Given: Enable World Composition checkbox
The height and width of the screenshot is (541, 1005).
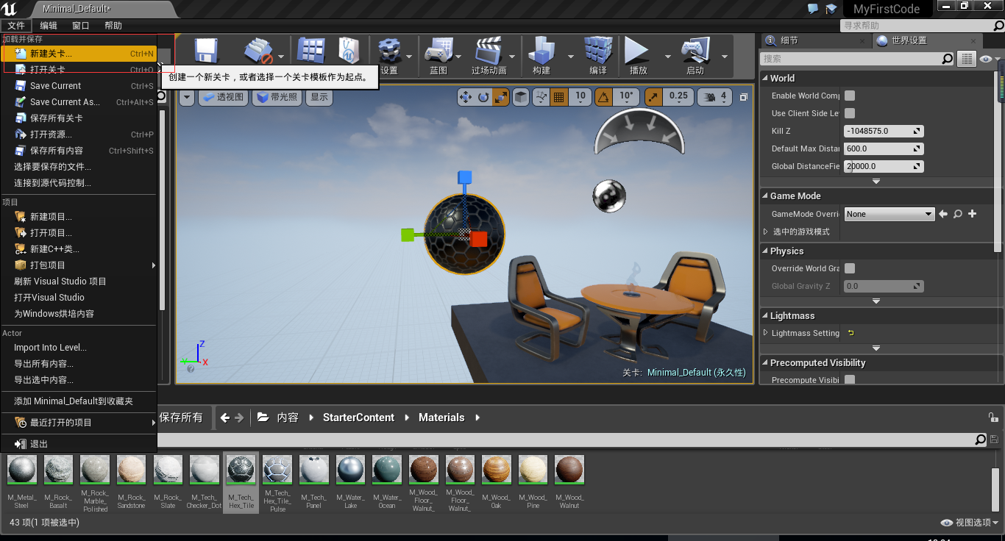Looking at the screenshot, I should pyautogui.click(x=850, y=96).
